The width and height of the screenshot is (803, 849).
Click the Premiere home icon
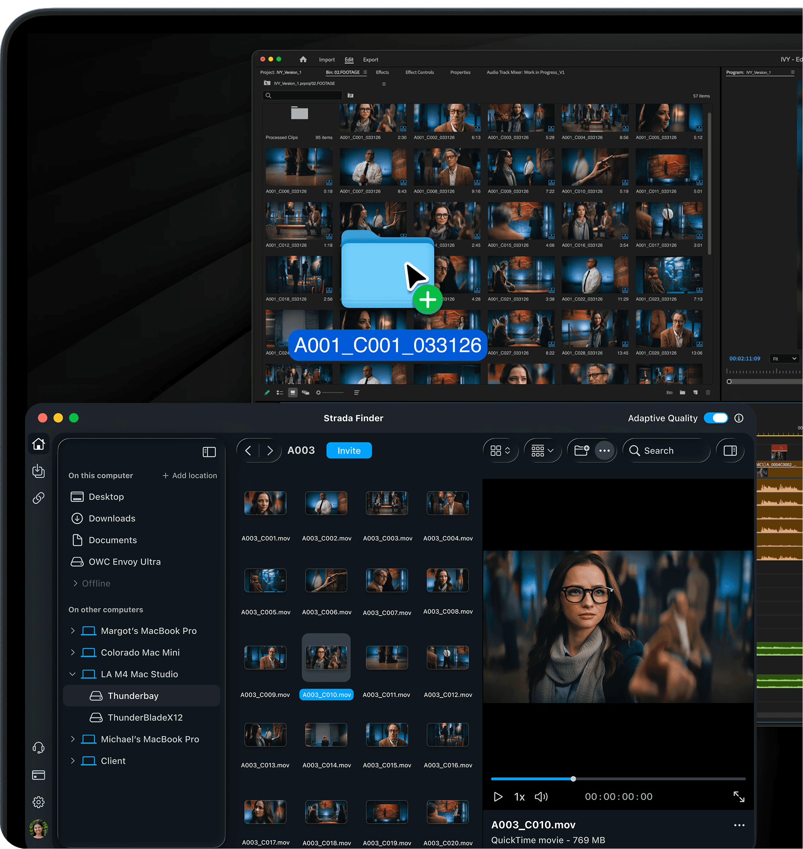tap(303, 59)
